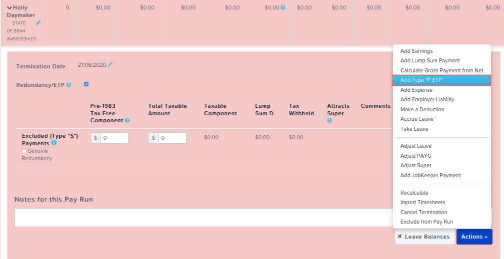Viewport: 504px width, 259px height.
Task: Click Recalculate in the Actions menu
Action: [x=414, y=193]
